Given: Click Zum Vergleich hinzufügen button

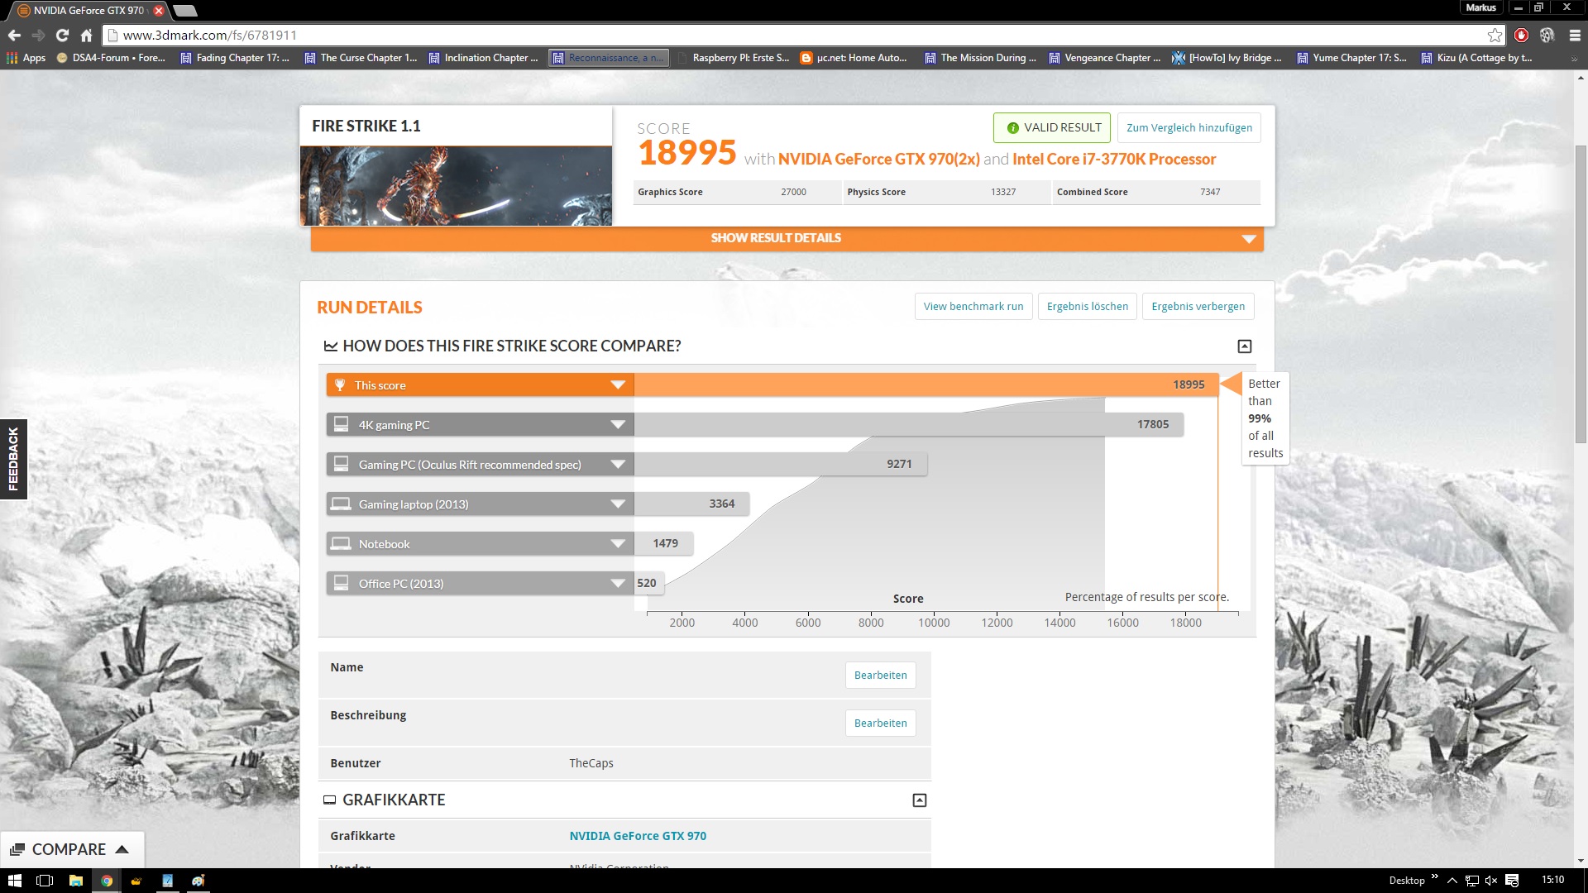Looking at the screenshot, I should pyautogui.click(x=1189, y=127).
